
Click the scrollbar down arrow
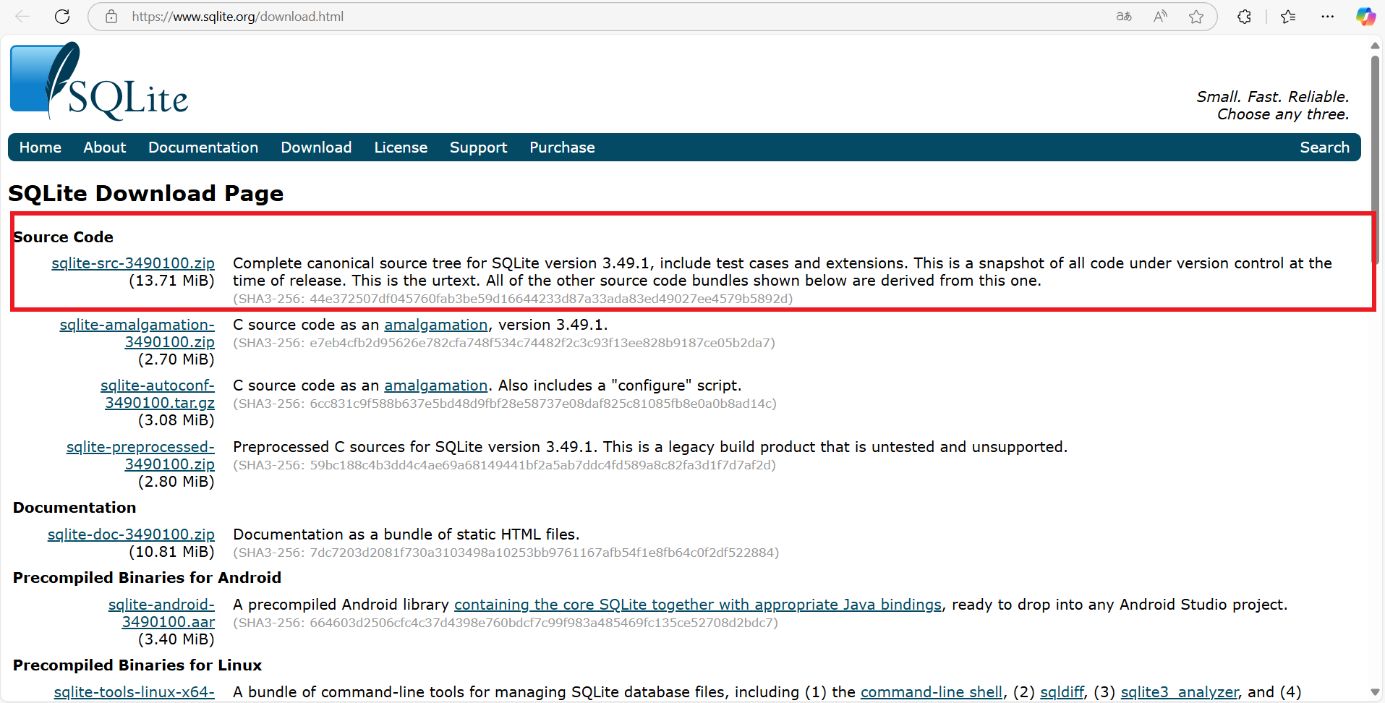click(x=1375, y=692)
